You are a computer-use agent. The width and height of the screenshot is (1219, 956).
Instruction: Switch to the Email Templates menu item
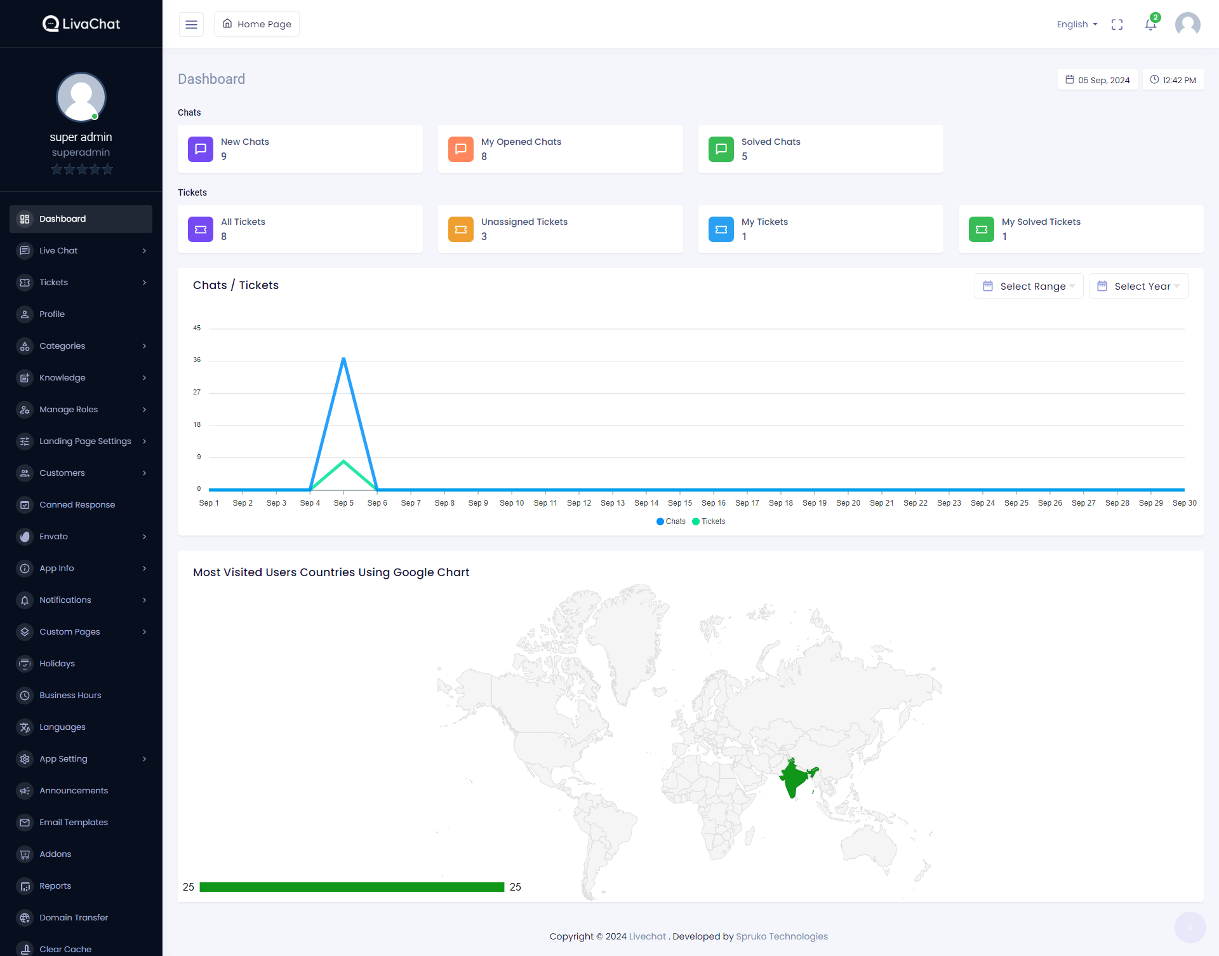73,822
